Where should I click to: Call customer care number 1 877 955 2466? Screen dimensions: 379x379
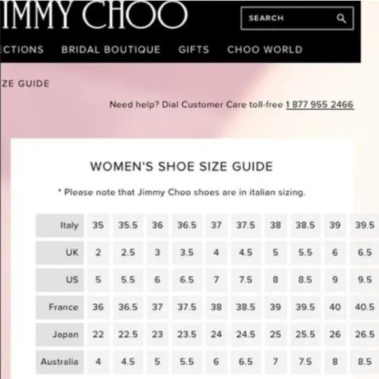point(320,105)
